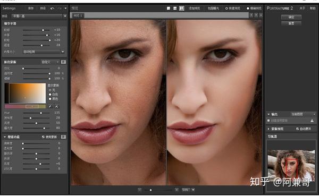Click the warning triangle icon in output panel

point(312,121)
